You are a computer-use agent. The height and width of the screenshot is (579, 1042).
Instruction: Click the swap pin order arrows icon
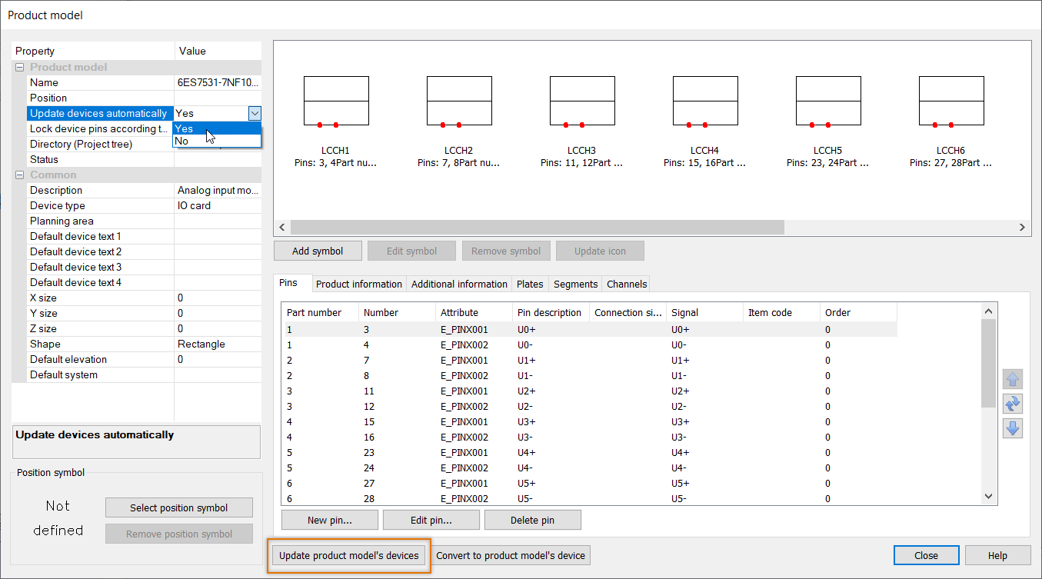[x=1013, y=404]
